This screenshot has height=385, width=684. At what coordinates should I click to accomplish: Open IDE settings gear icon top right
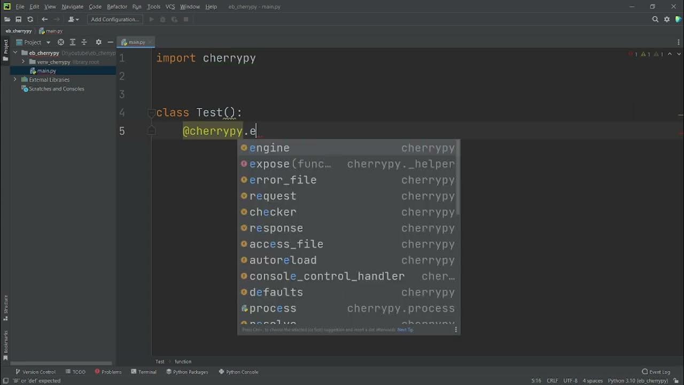pyautogui.click(x=667, y=19)
